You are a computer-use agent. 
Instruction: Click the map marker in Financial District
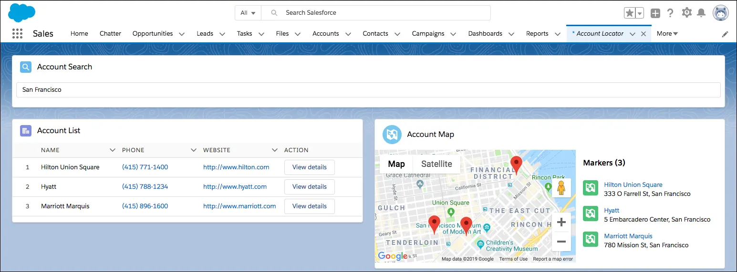click(516, 165)
